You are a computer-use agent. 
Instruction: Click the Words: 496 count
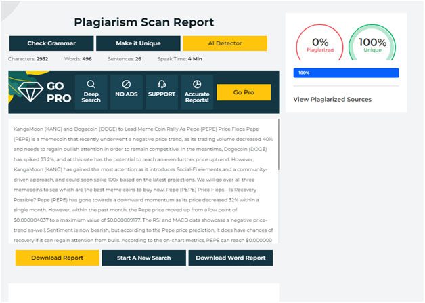point(78,59)
